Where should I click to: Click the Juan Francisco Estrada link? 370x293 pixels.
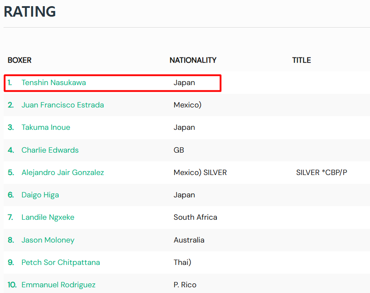coord(62,105)
